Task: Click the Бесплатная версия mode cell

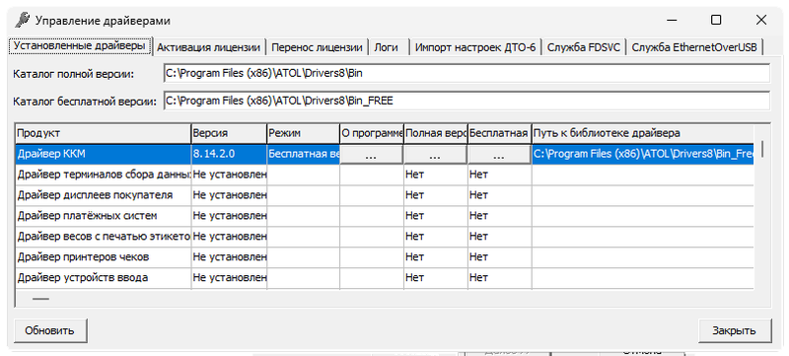Action: (x=304, y=155)
